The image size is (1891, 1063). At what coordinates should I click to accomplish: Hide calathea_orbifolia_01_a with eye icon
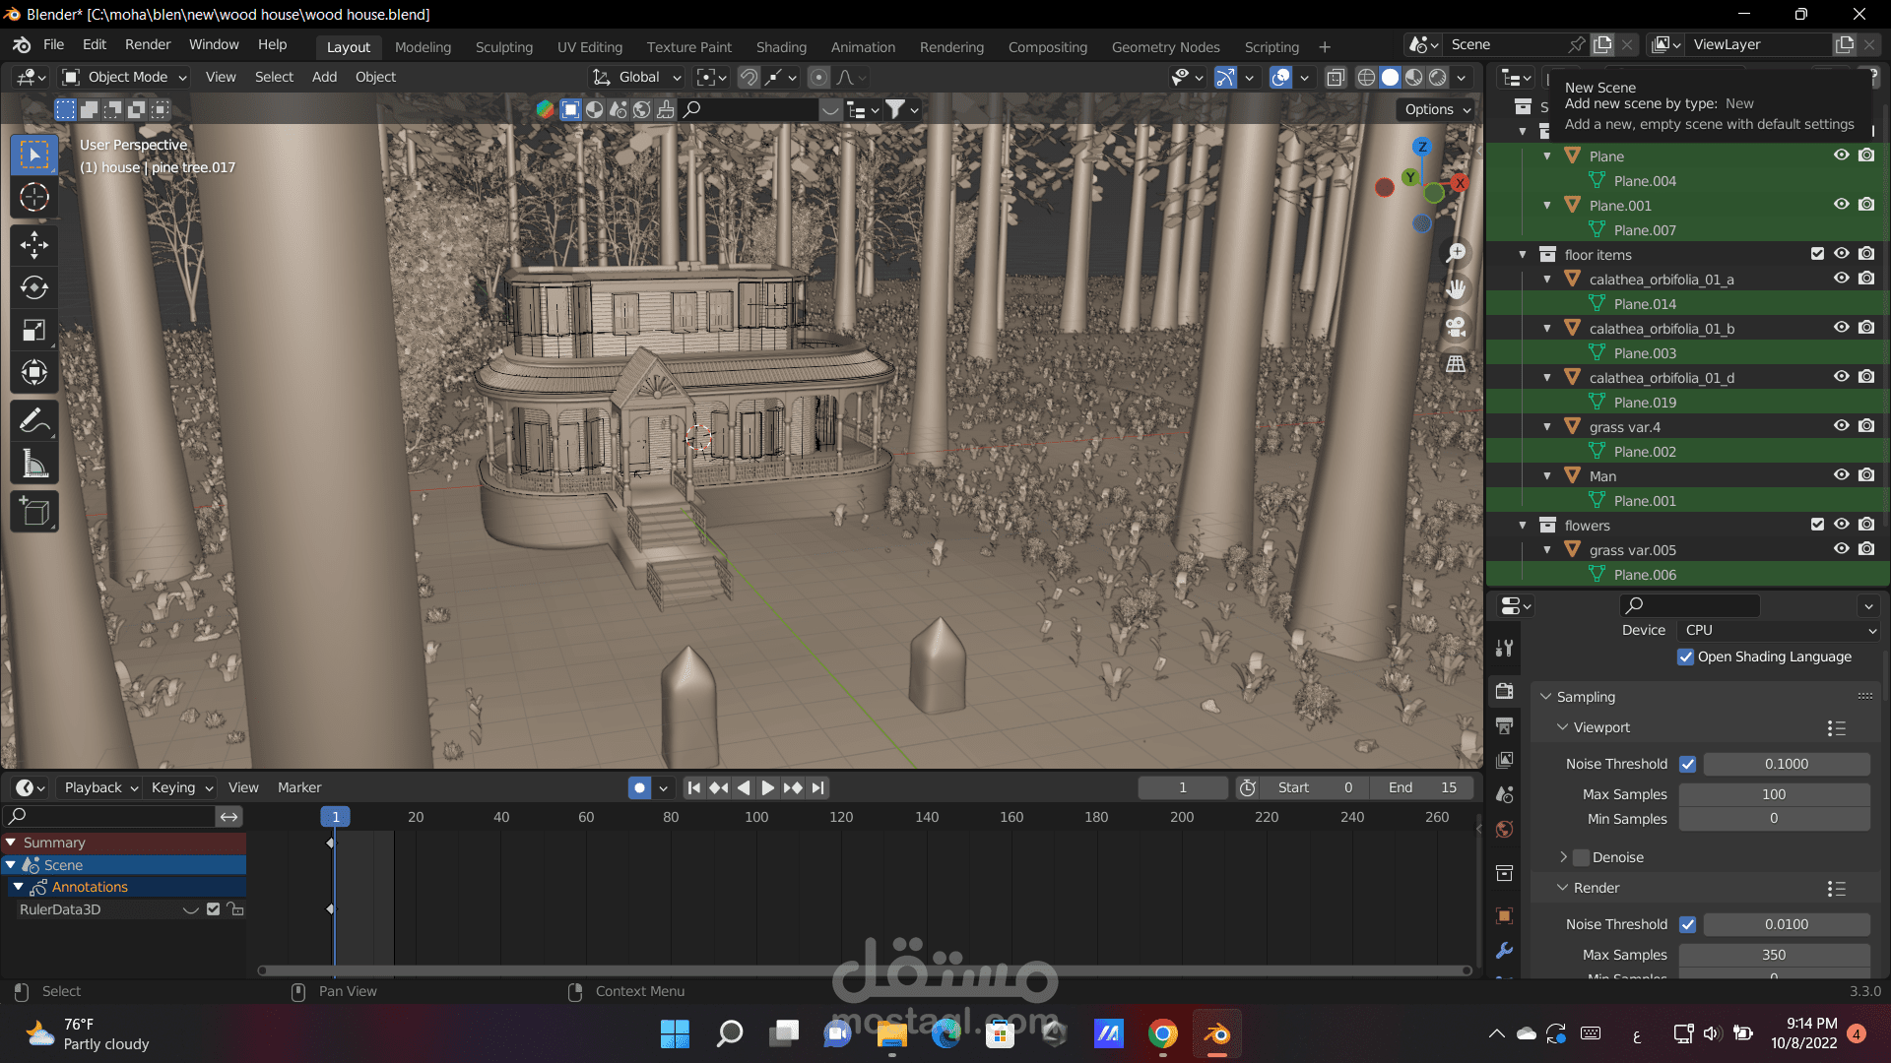1841,279
